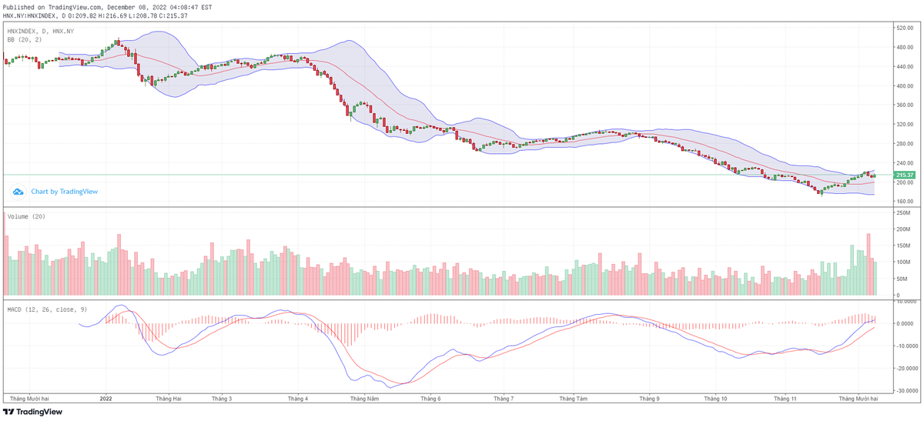Image resolution: width=924 pixels, height=421 pixels.
Task: Click 'Tháng Tám' on the time axis
Action: coord(574,399)
